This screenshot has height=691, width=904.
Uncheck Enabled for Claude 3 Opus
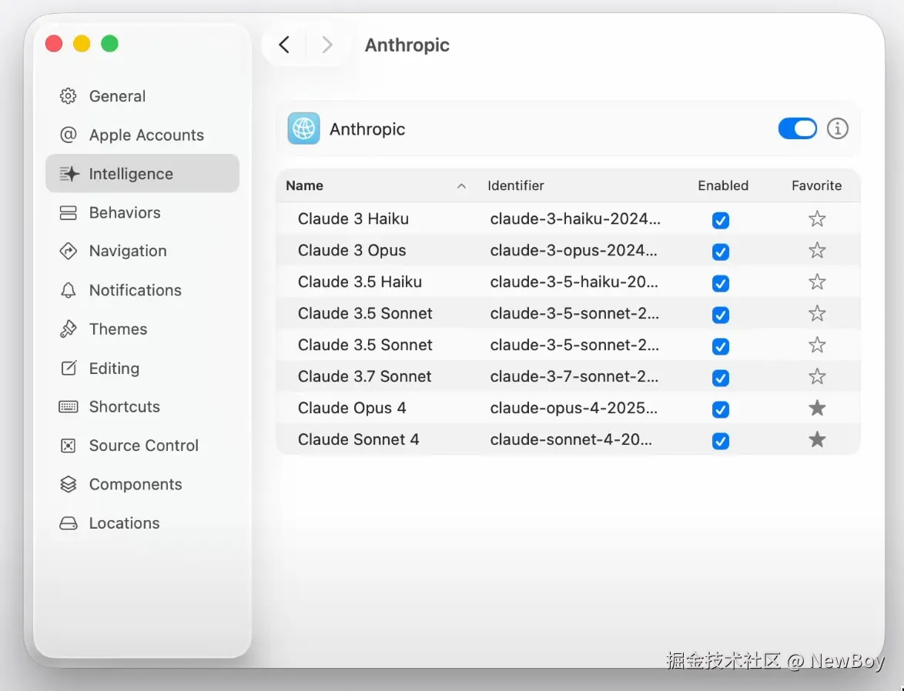(x=721, y=252)
